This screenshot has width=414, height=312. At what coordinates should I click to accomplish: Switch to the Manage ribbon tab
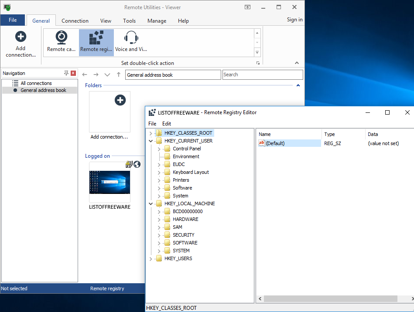click(x=157, y=20)
